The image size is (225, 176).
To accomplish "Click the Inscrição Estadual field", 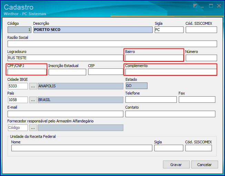I will click(x=67, y=72).
